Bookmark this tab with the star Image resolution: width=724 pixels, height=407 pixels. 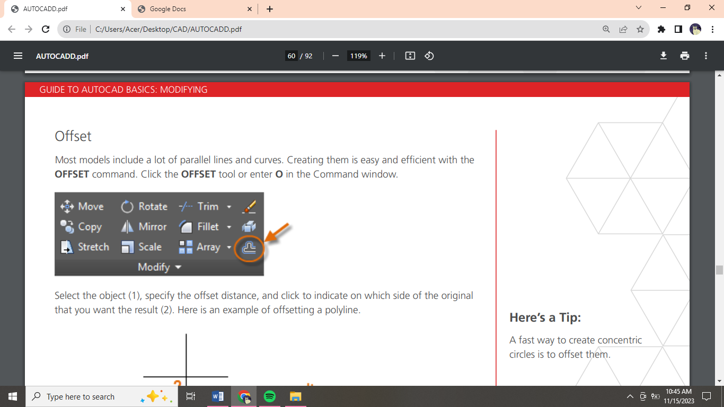[x=640, y=29]
